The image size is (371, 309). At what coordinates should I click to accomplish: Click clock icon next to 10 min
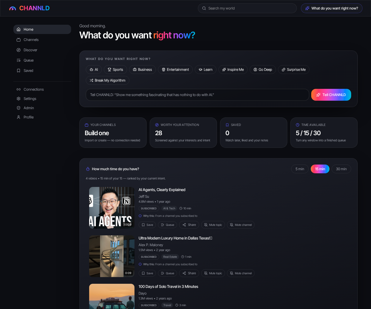point(181,208)
